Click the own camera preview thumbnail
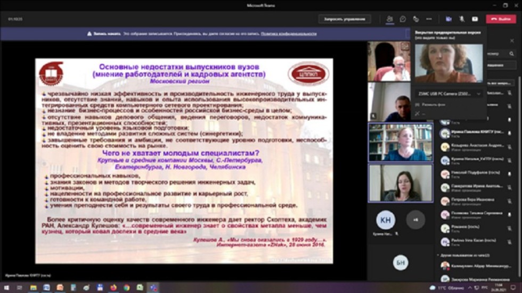Image resolution: width=522 pixels, height=293 pixels. point(448,63)
